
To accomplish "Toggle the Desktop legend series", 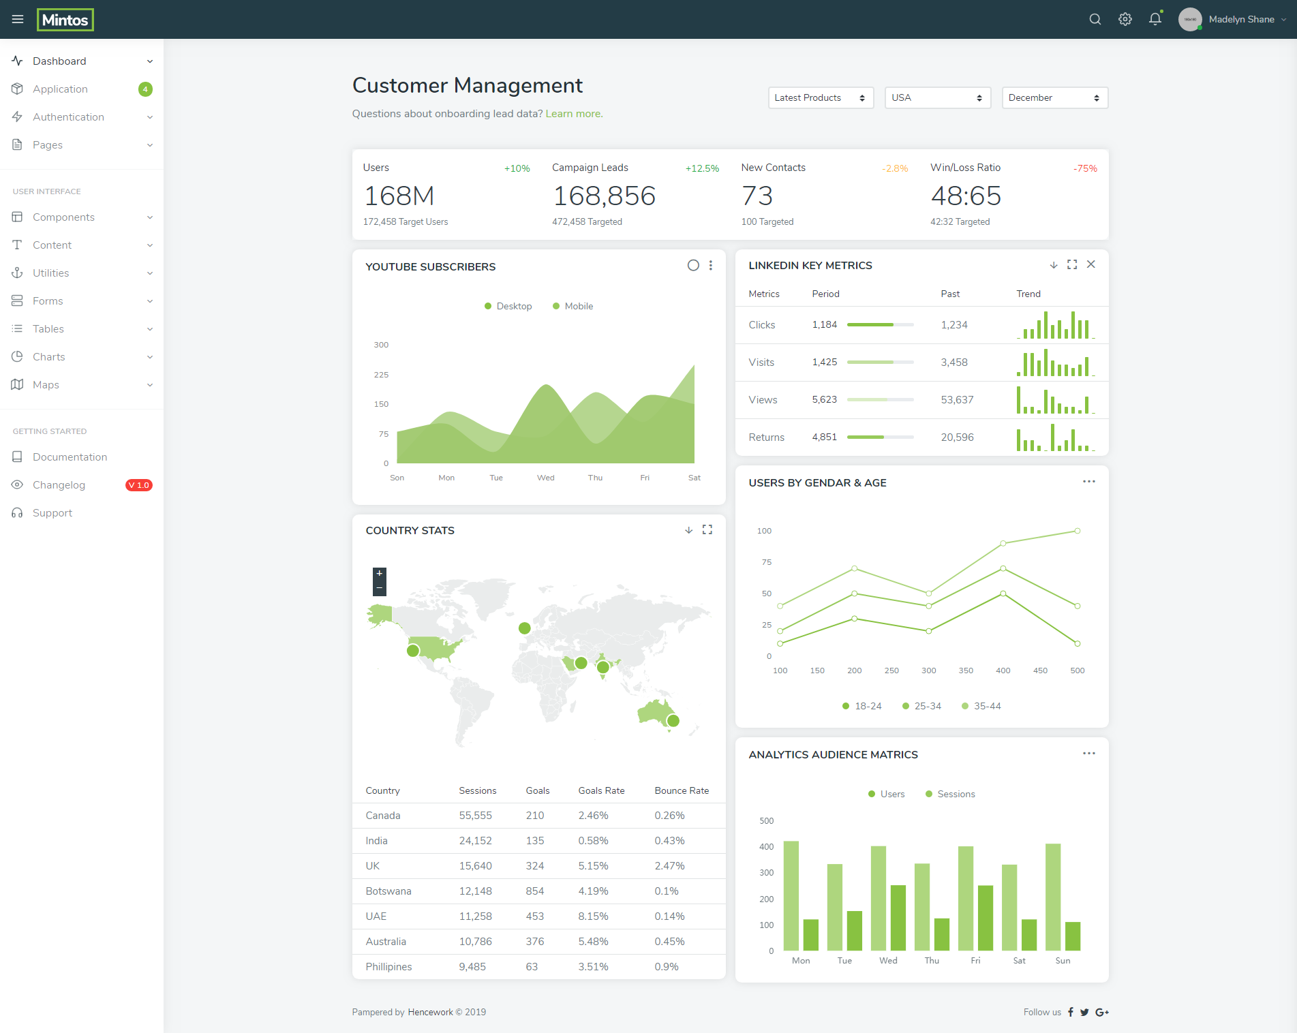I will tap(508, 306).
